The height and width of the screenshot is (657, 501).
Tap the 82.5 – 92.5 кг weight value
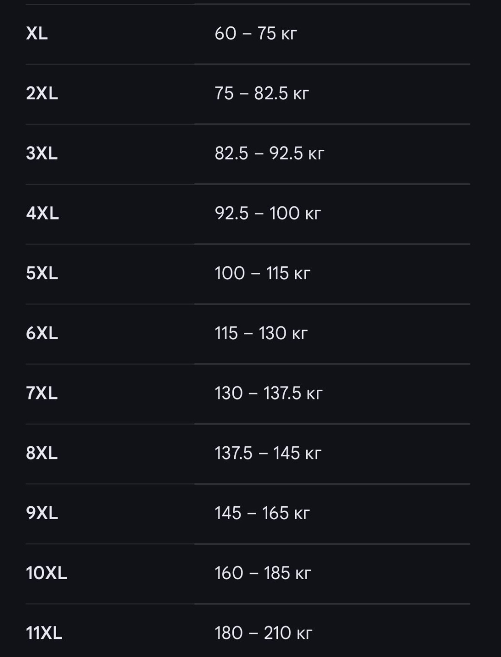coord(269,153)
